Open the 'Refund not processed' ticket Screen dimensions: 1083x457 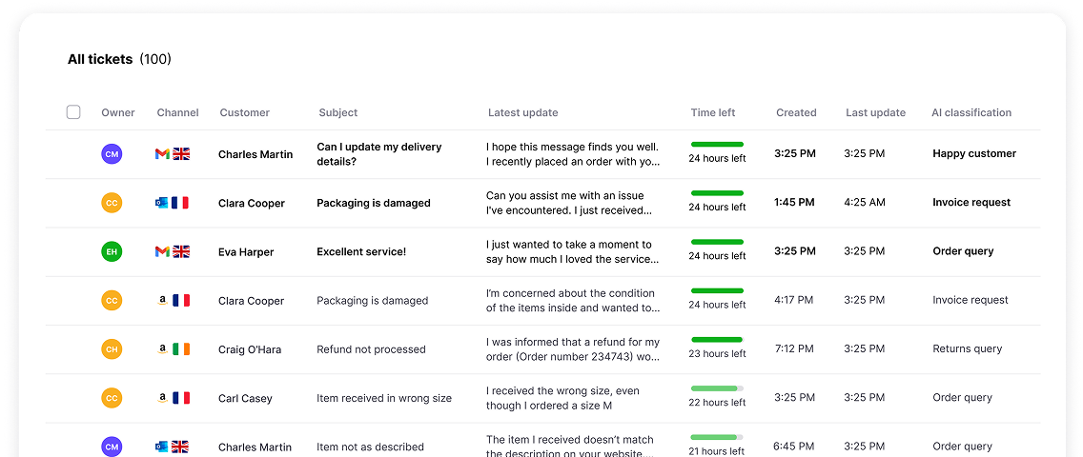371,349
